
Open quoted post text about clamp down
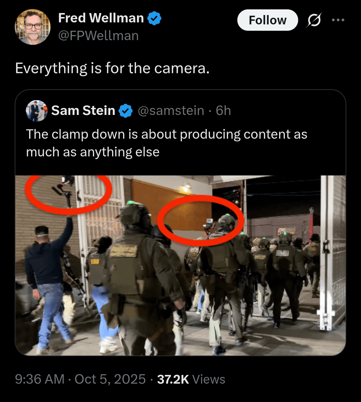[x=166, y=143]
